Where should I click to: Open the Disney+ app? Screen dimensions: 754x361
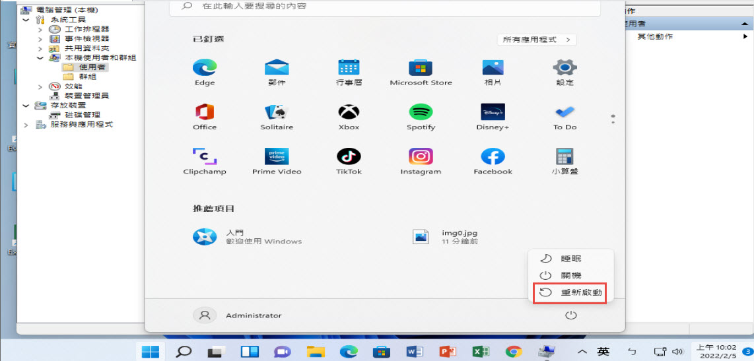(x=493, y=117)
